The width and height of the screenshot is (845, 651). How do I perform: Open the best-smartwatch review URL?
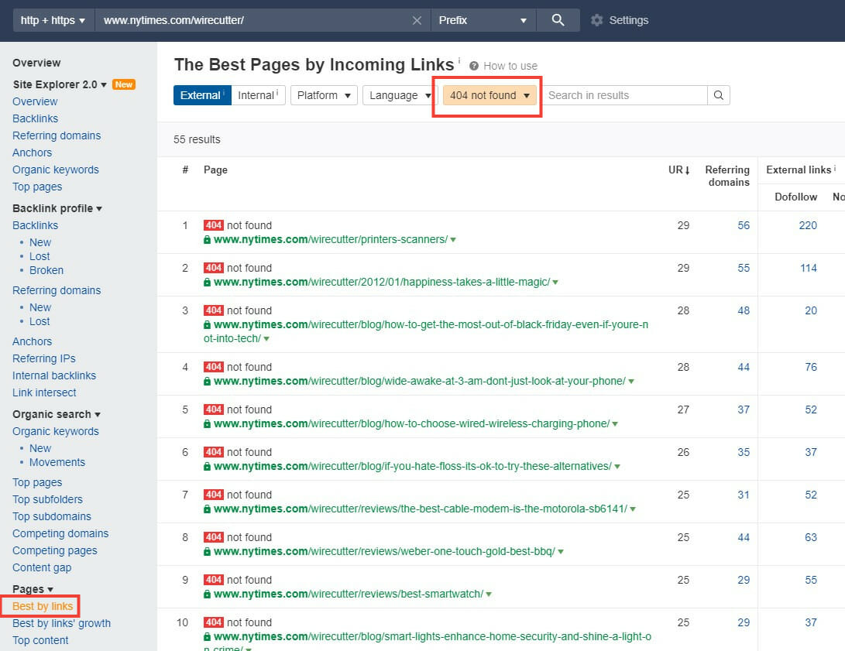point(348,594)
